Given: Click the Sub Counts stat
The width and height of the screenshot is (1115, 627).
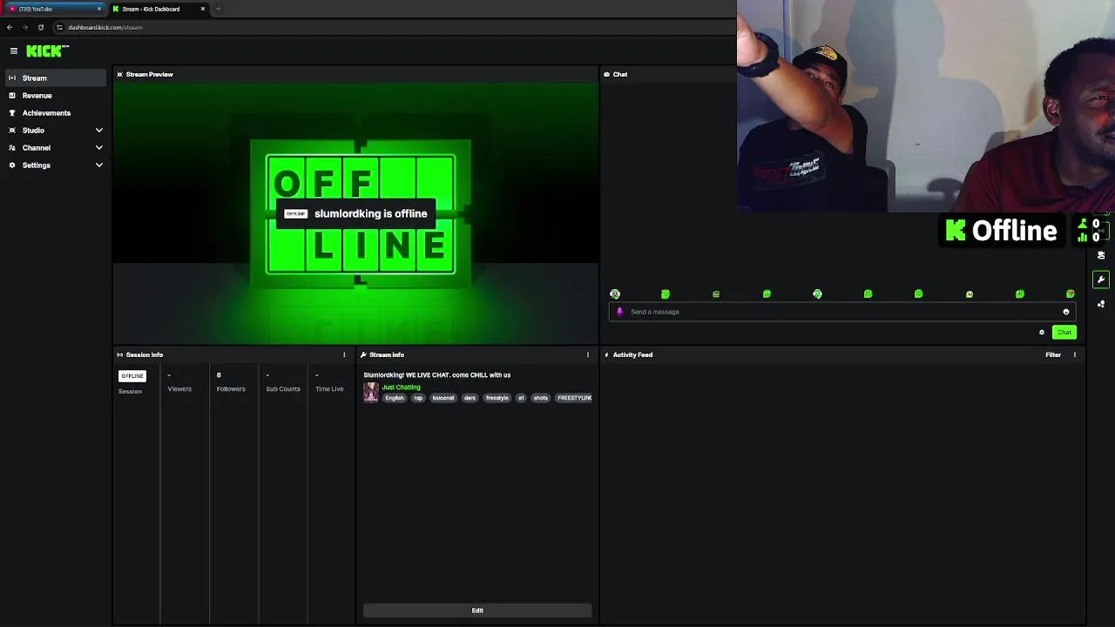Looking at the screenshot, I should [x=283, y=382].
